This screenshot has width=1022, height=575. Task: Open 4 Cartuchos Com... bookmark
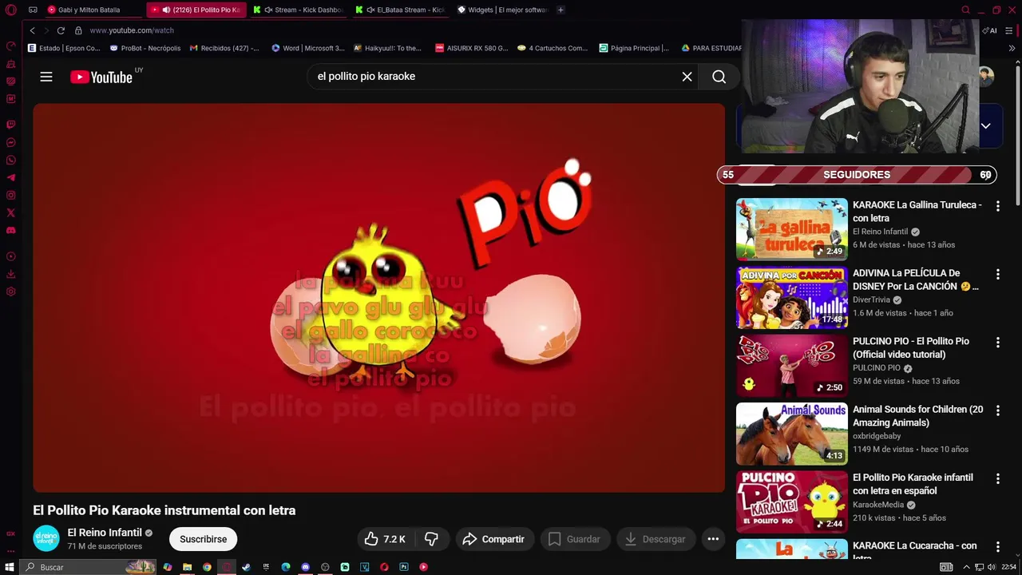[553, 48]
